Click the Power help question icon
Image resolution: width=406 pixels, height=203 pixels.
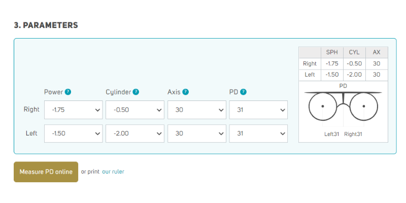68,92
